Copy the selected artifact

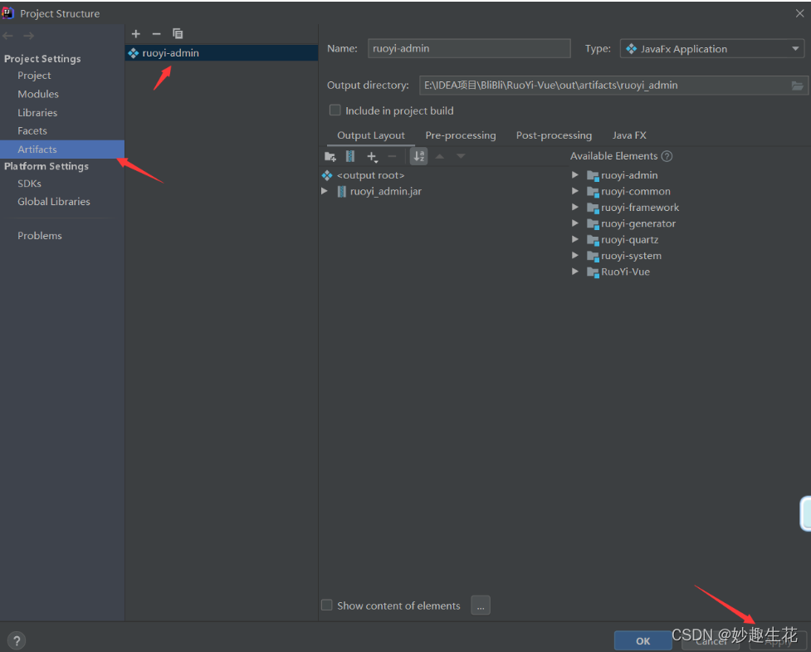(178, 33)
